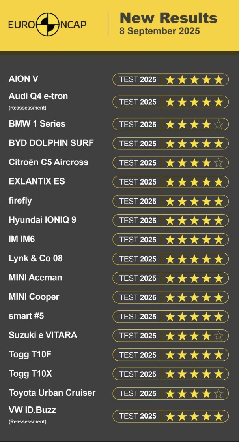Click the Togg T10F model name
The image size is (239, 442).
tap(30, 354)
